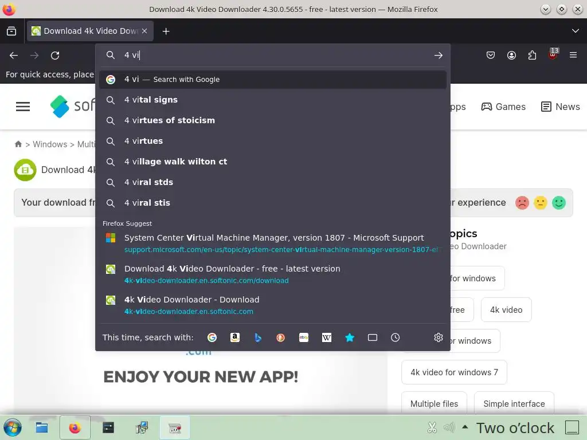This screenshot has width=587, height=440.
Task: Open the start menu orb
Action: pyautogui.click(x=13, y=427)
